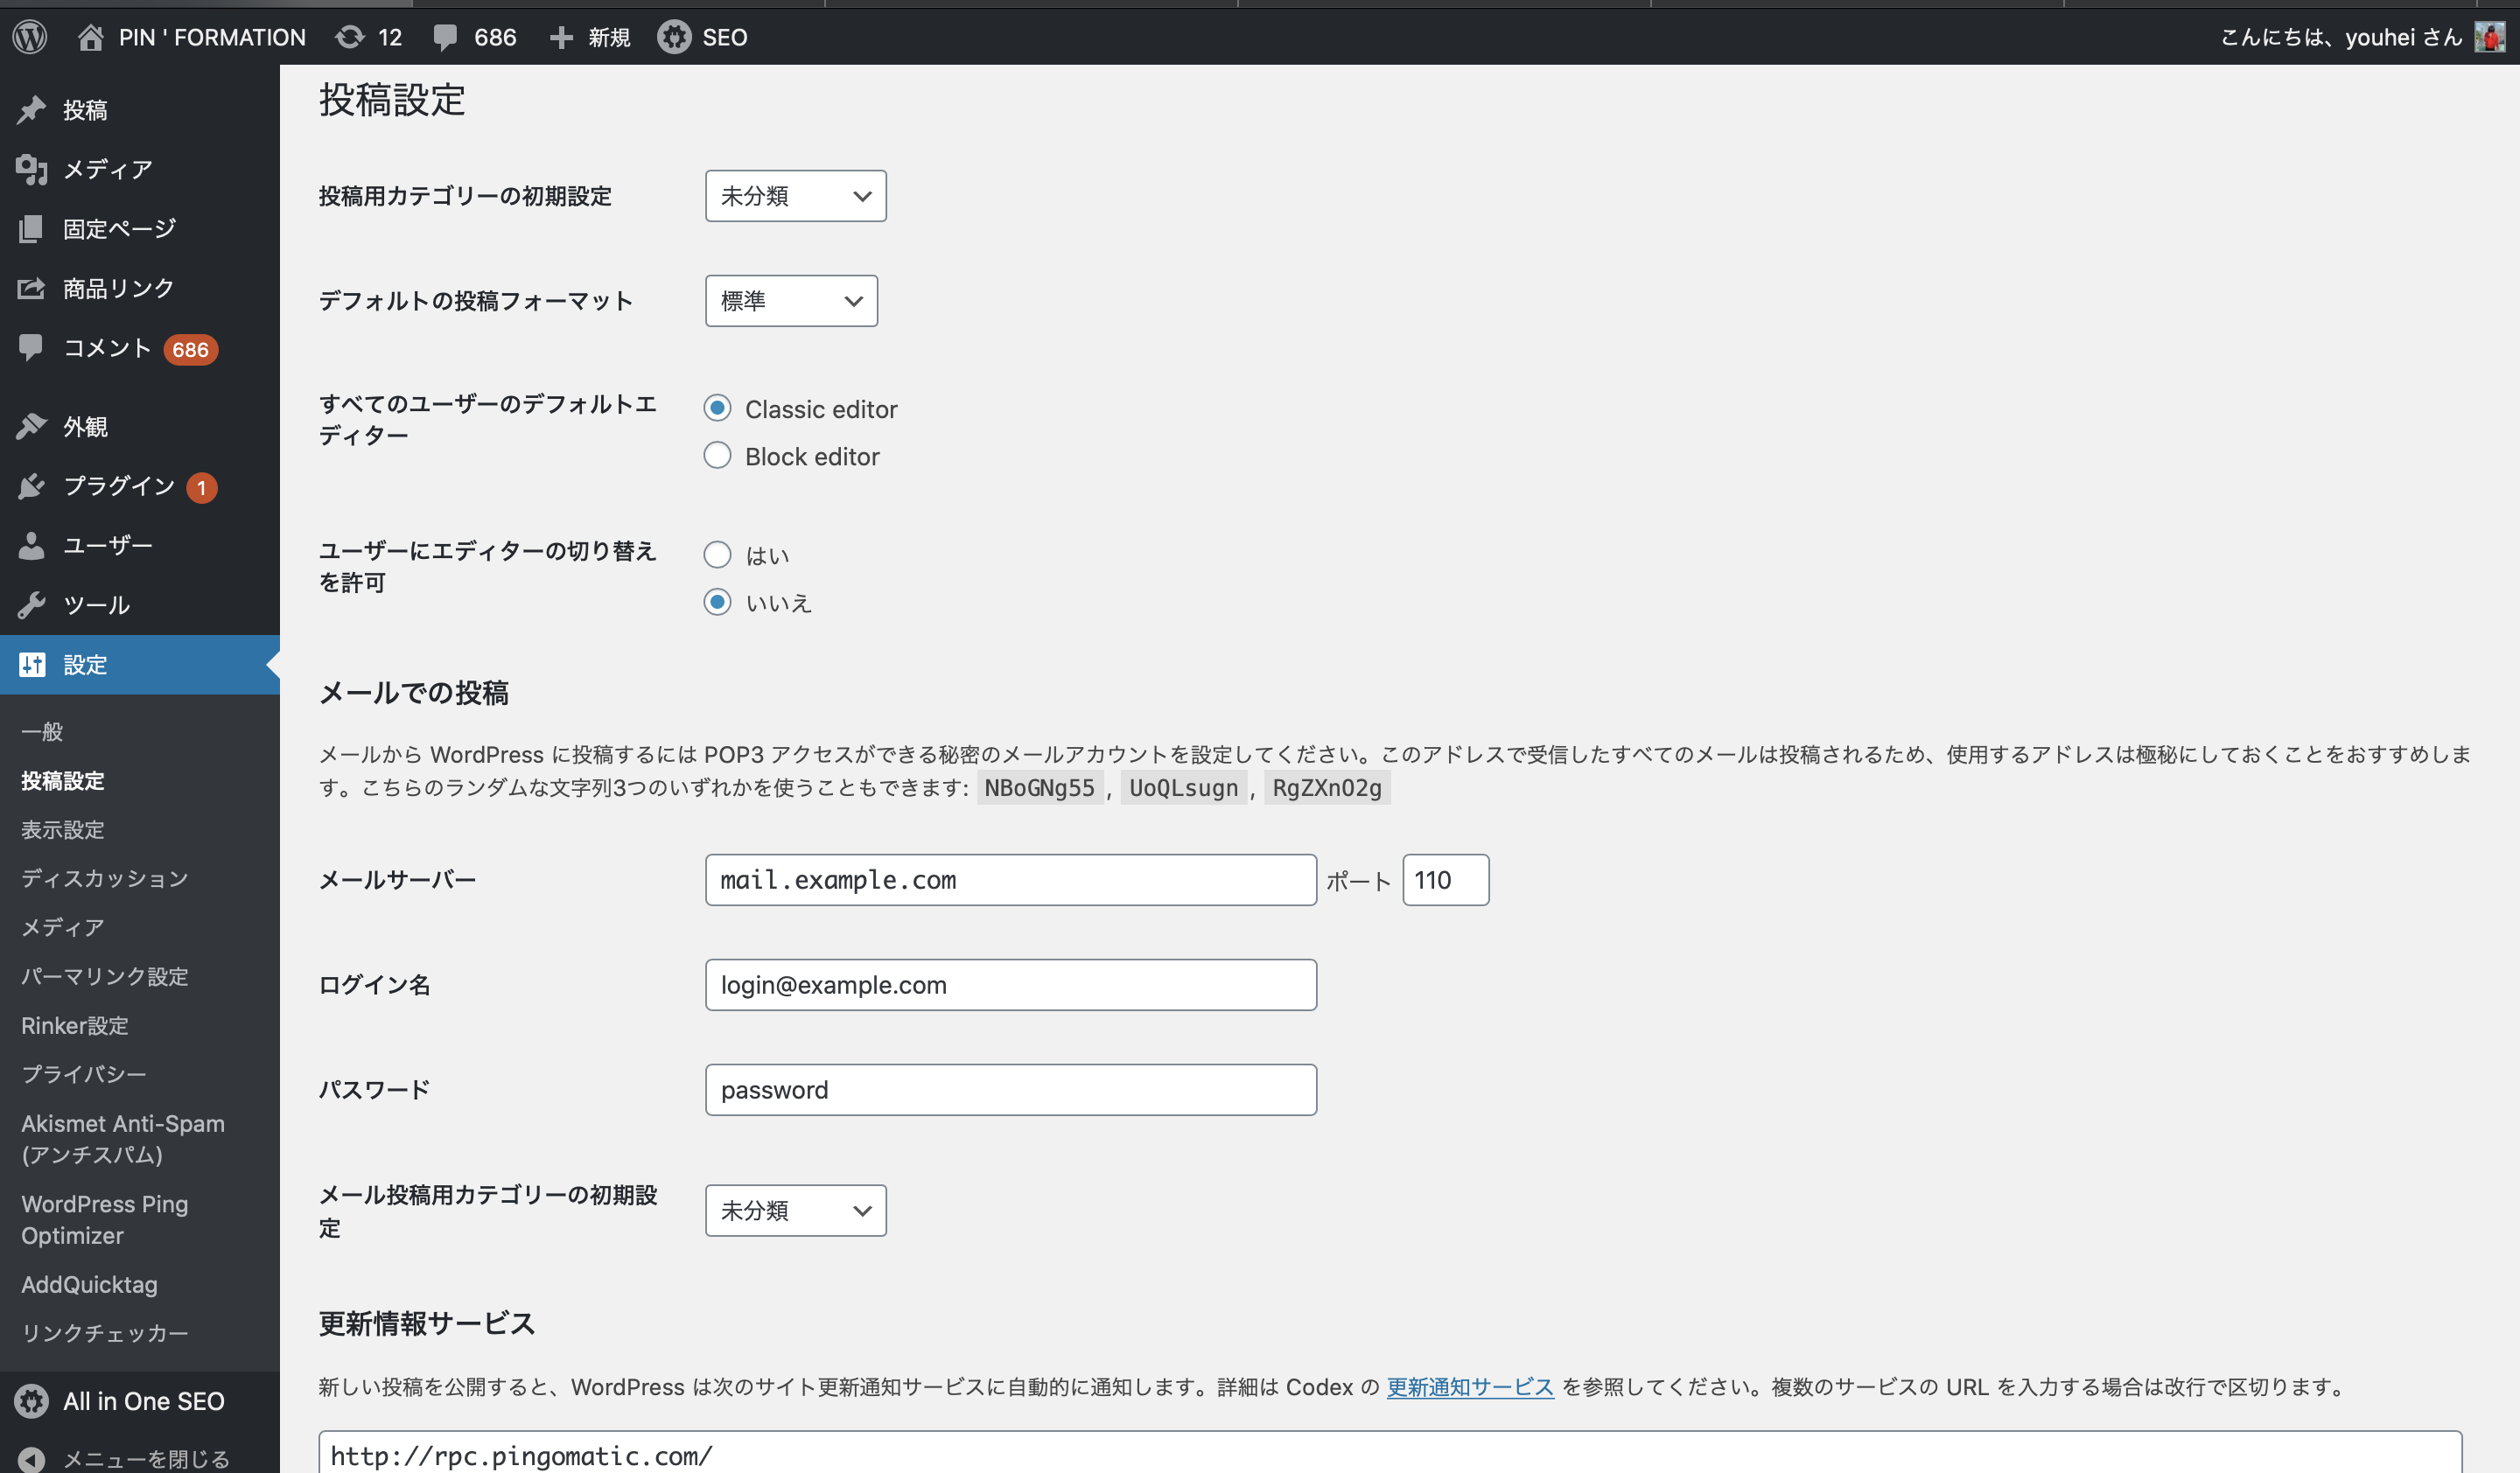Click the random string NBoGNg55
This screenshot has height=1473, width=2520.
1040,788
